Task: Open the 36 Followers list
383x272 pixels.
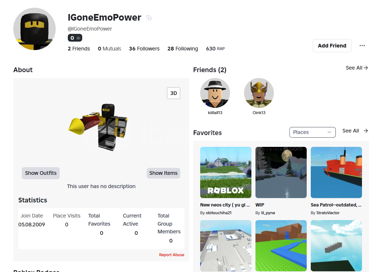Action: [144, 49]
